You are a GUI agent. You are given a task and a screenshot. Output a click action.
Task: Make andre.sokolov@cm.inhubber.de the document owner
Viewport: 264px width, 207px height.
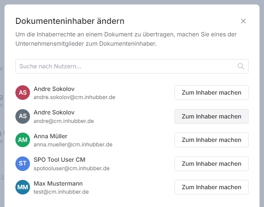pos(211,93)
